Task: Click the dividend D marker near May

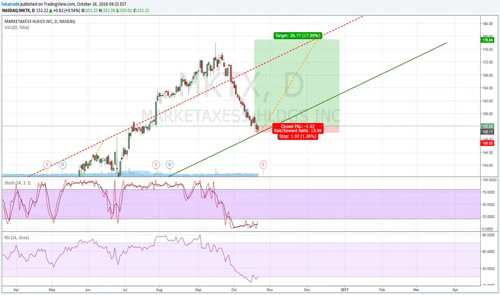Action: [x=62, y=165]
